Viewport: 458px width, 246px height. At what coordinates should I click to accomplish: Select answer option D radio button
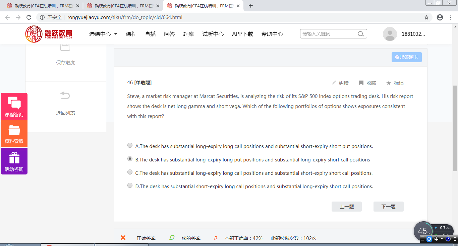(130, 186)
